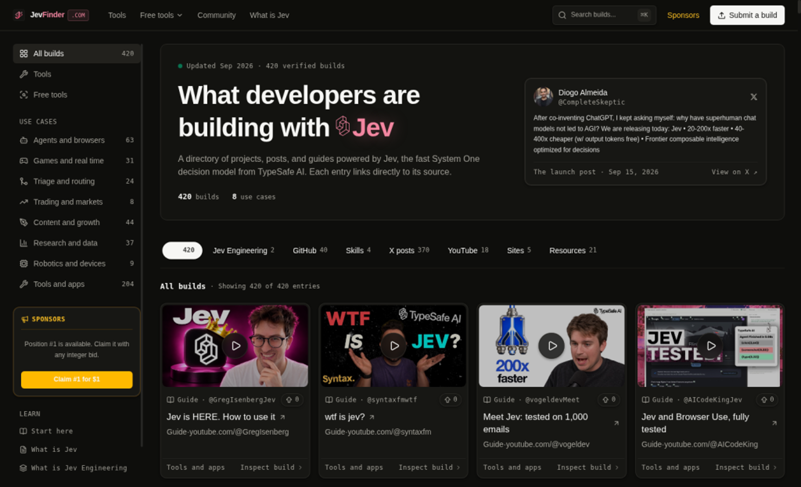Play the Jev Tested video thumbnail
801x487 pixels.
pos(710,346)
